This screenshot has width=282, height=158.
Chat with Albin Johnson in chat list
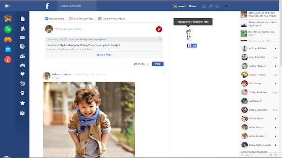259,127
